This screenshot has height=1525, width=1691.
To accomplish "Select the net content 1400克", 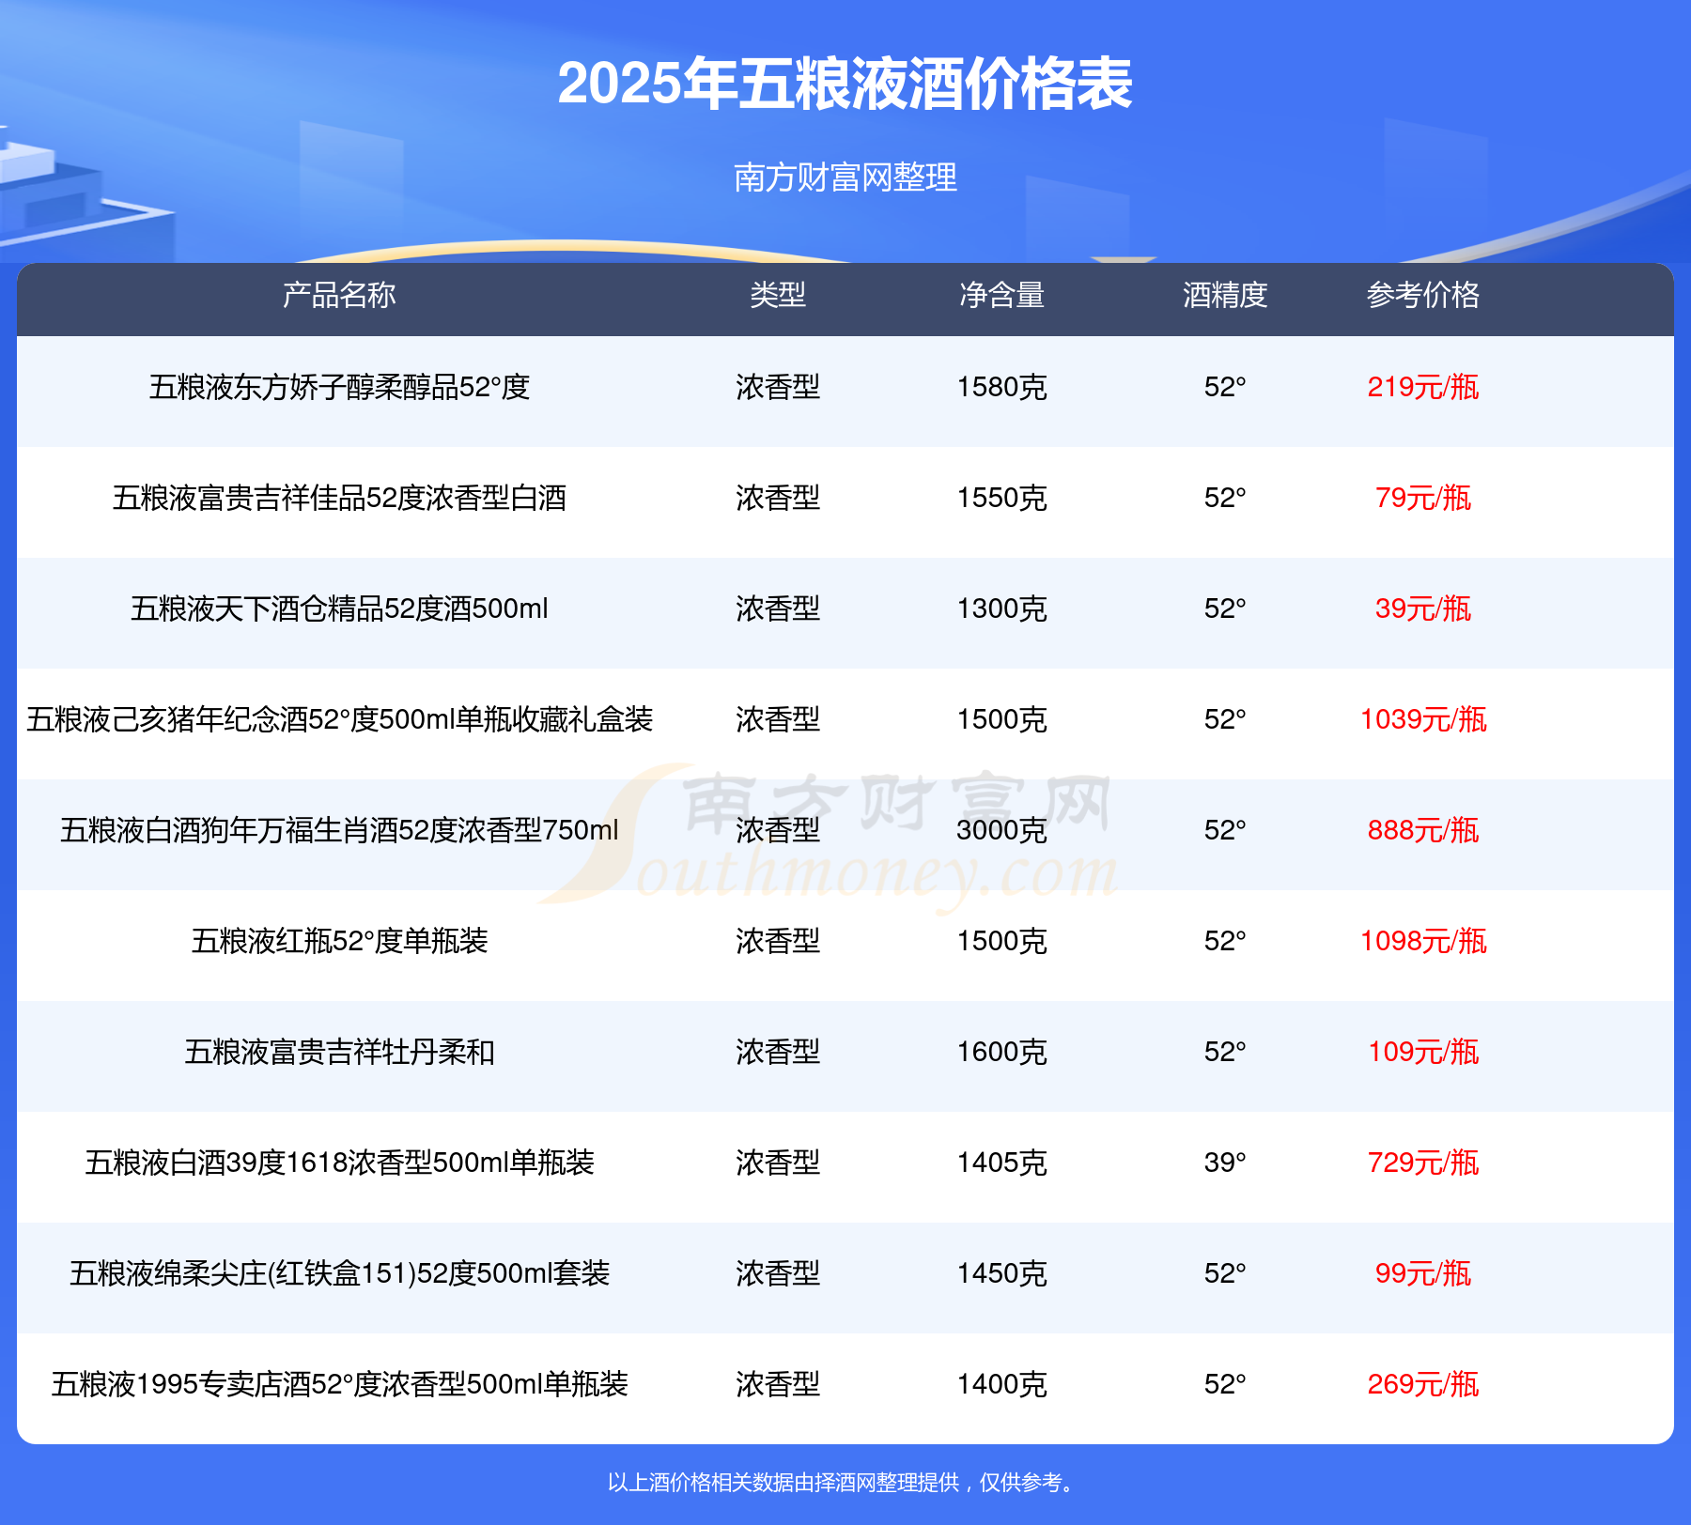I will coord(1001,1384).
